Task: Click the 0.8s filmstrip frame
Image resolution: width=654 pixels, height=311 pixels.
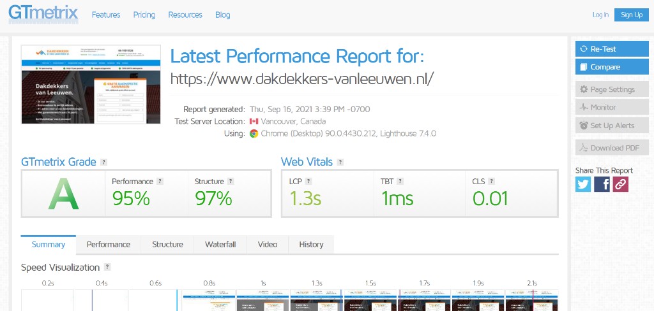Action: click(x=209, y=301)
